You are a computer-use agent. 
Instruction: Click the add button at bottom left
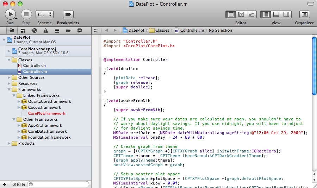(x=5, y=184)
